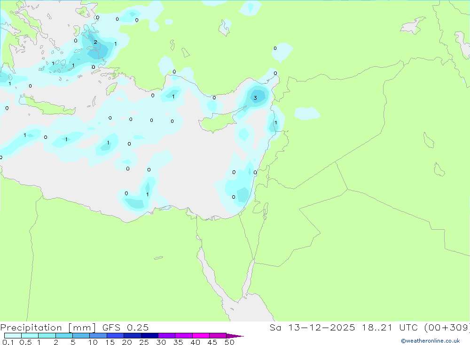
Task: Click the dark magenta 45–50 legend swatch
Action: [218, 336]
